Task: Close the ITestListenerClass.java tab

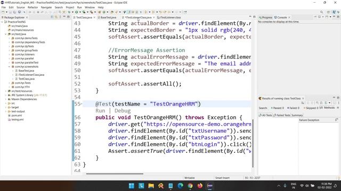Action: 154,18
